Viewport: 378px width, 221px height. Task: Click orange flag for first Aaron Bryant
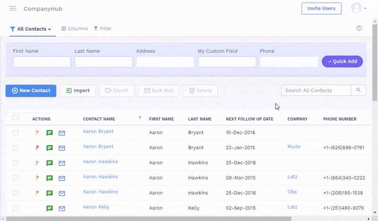point(38,133)
